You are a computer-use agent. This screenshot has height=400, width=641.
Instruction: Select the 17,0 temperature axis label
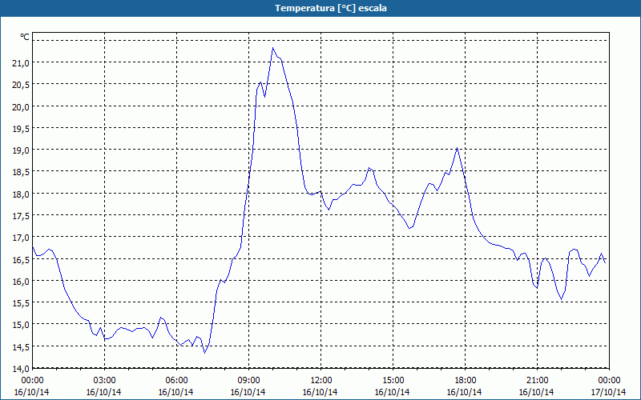pyautogui.click(x=22, y=237)
